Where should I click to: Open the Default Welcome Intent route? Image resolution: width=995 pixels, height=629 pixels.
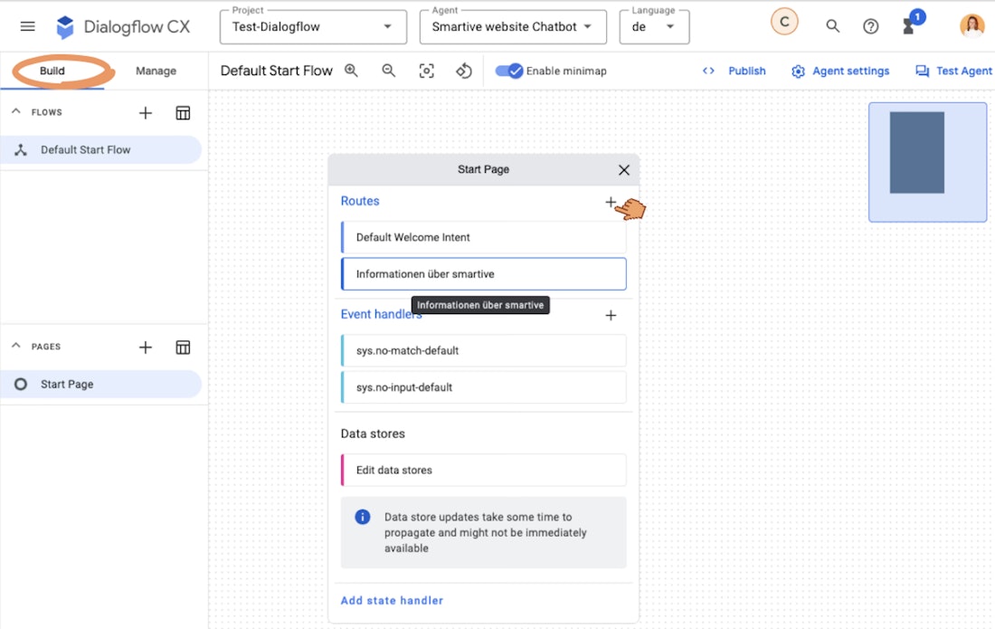484,237
